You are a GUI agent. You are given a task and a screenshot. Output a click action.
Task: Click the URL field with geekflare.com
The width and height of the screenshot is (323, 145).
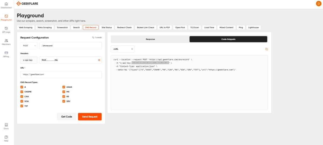pyautogui.click(x=61, y=74)
